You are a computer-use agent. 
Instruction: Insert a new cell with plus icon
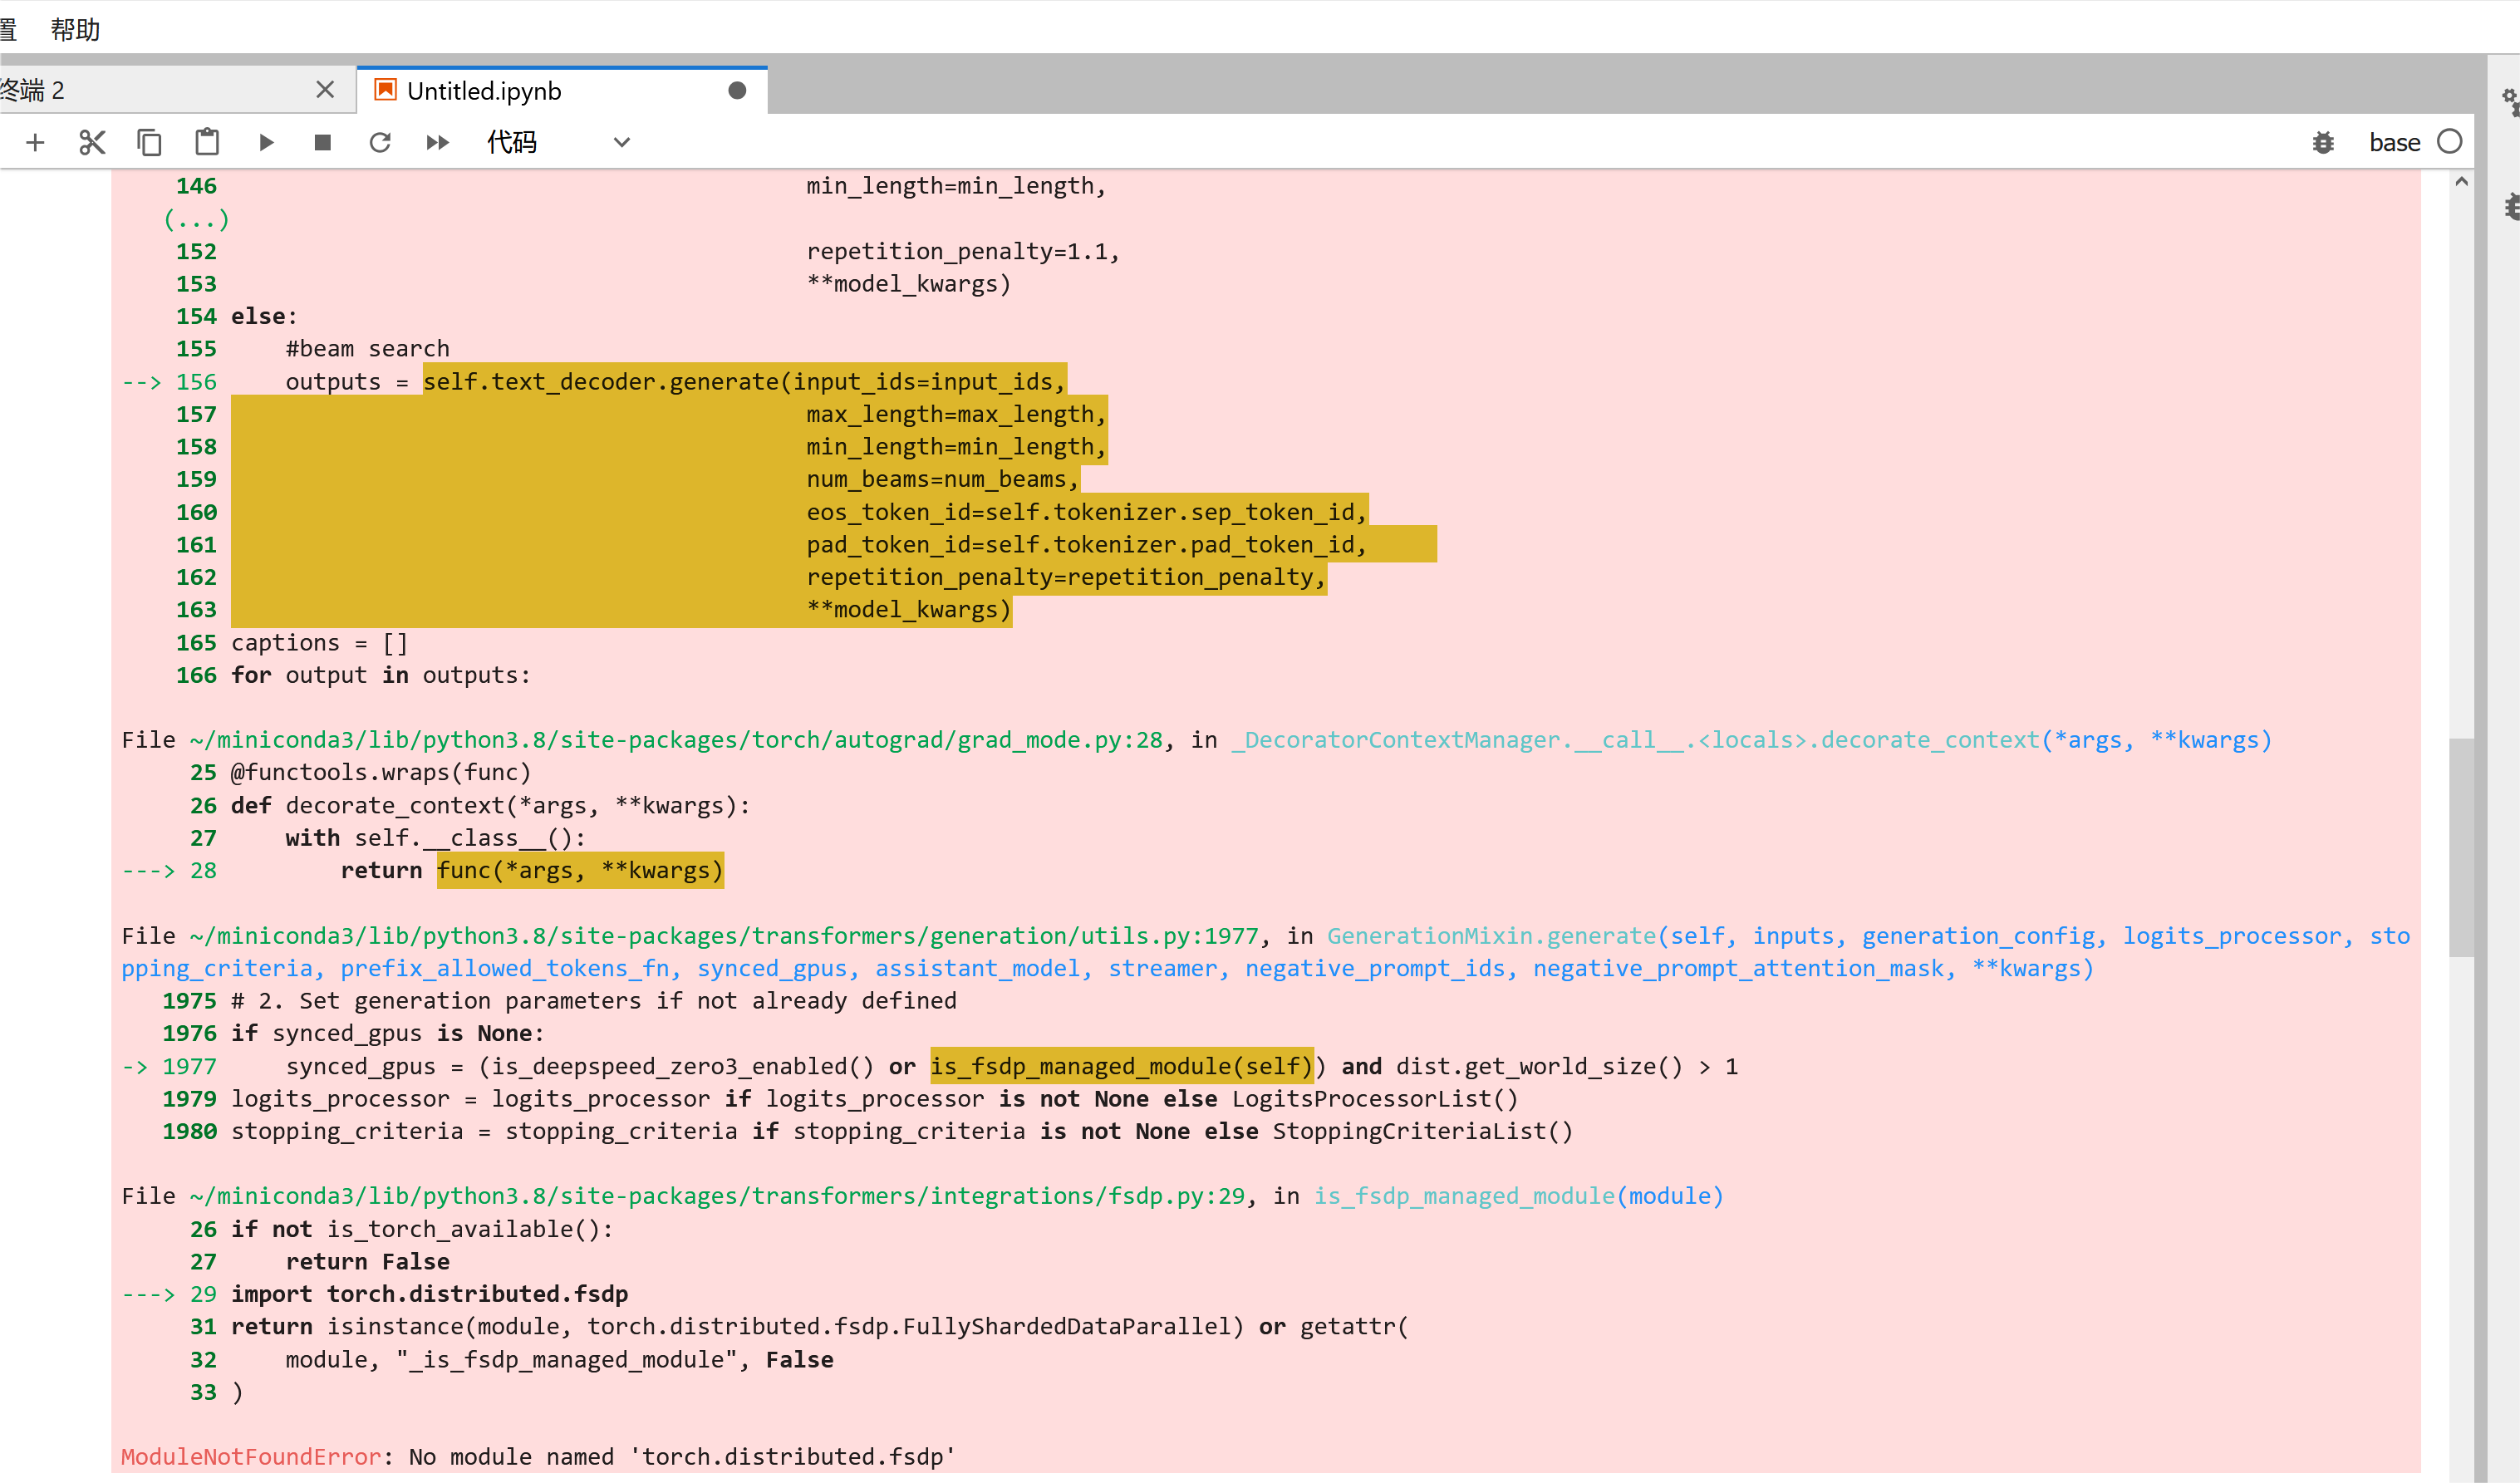tap(35, 143)
